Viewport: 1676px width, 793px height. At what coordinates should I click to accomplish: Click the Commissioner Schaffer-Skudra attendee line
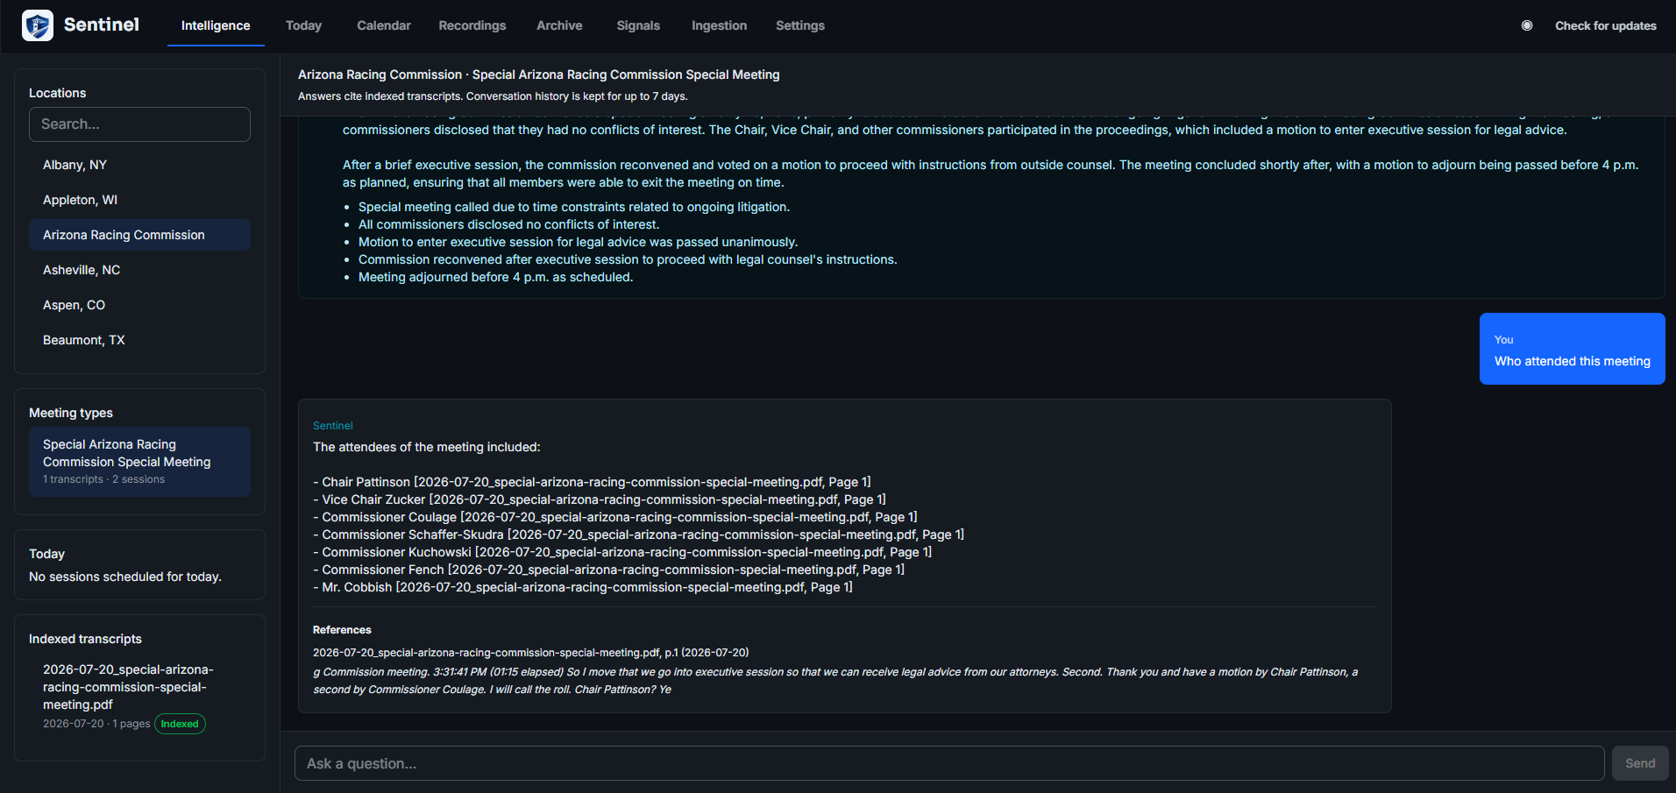click(x=638, y=535)
